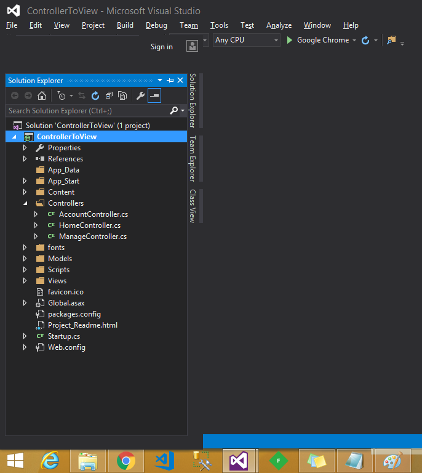Open Pending Changes Filter clock icon
This screenshot has width=422, height=473.
[61, 96]
